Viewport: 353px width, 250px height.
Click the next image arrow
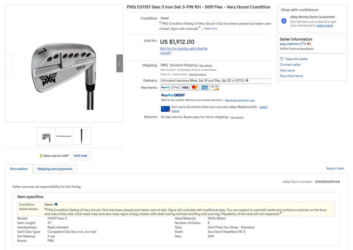119,63
